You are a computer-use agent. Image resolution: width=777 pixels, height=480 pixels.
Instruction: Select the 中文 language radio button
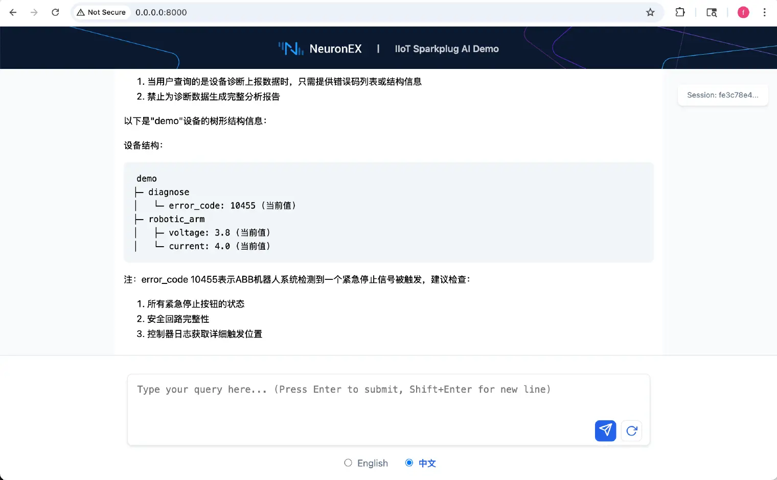(x=409, y=463)
